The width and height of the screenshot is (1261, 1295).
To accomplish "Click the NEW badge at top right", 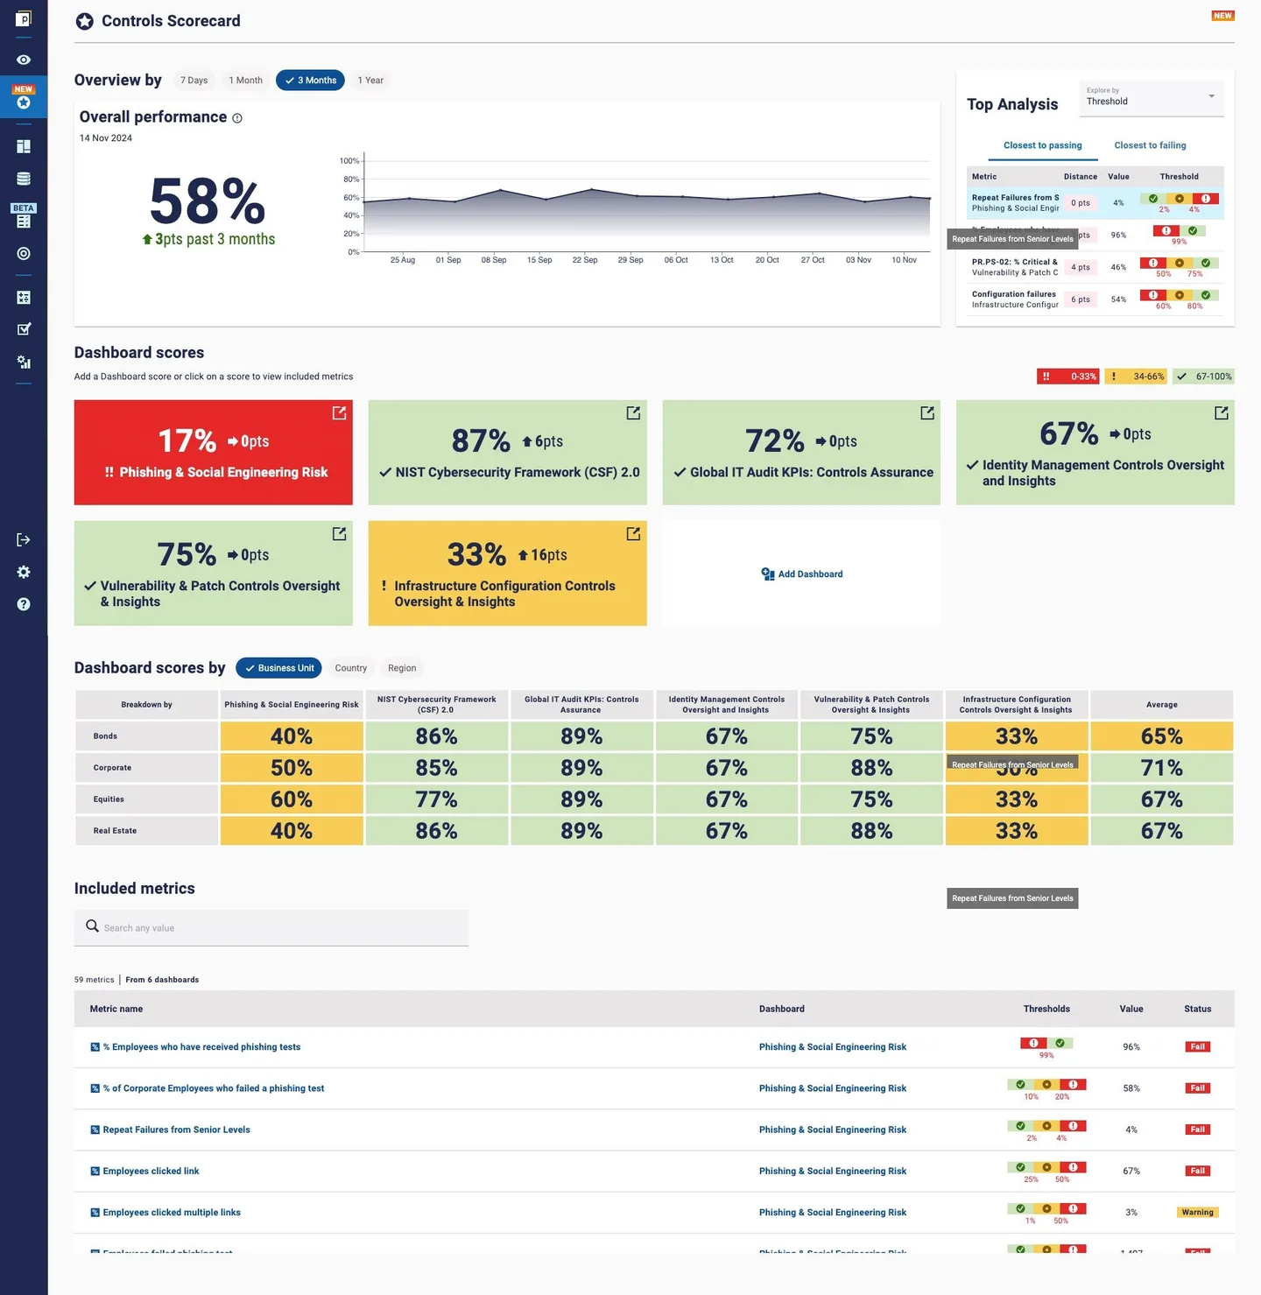I will tap(1222, 16).
